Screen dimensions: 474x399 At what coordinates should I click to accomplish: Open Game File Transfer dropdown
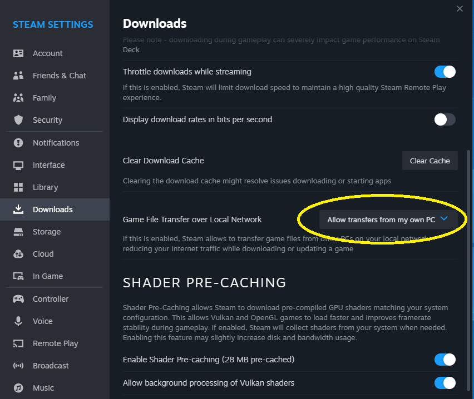(388, 220)
